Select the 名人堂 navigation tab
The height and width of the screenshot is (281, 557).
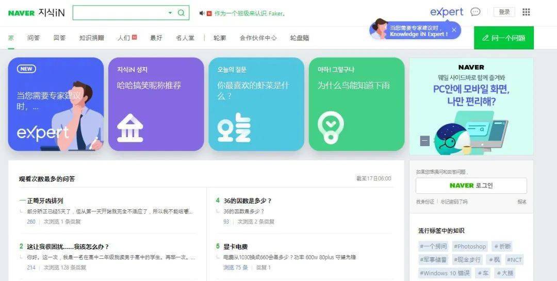click(185, 38)
